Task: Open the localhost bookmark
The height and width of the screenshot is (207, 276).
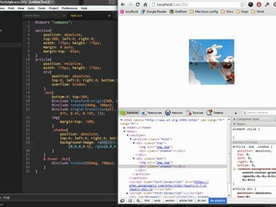Action: 129,11
